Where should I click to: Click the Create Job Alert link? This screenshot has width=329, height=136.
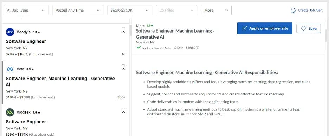point(310,10)
